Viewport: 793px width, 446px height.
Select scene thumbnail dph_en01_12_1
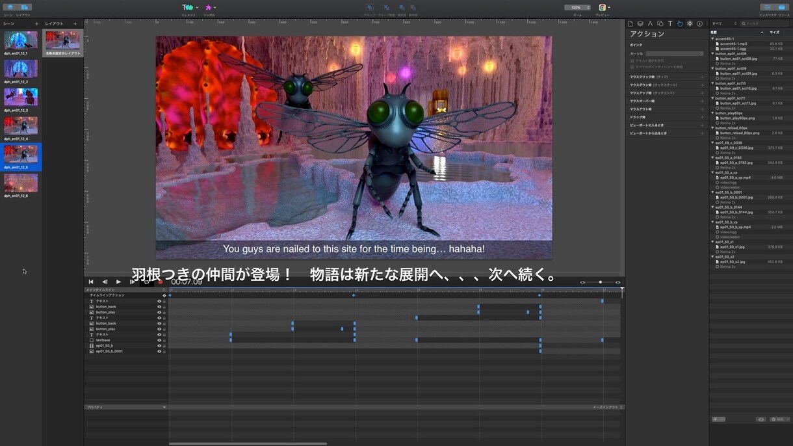(21, 40)
